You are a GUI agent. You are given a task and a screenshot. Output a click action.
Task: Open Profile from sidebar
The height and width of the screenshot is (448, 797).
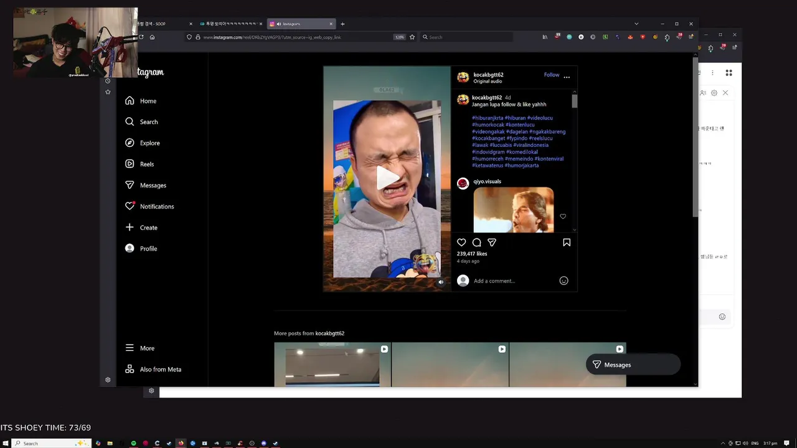(141, 249)
